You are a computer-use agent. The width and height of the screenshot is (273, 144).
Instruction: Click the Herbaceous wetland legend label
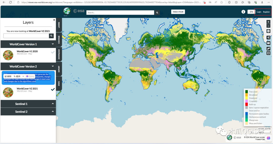(x=257, y=117)
